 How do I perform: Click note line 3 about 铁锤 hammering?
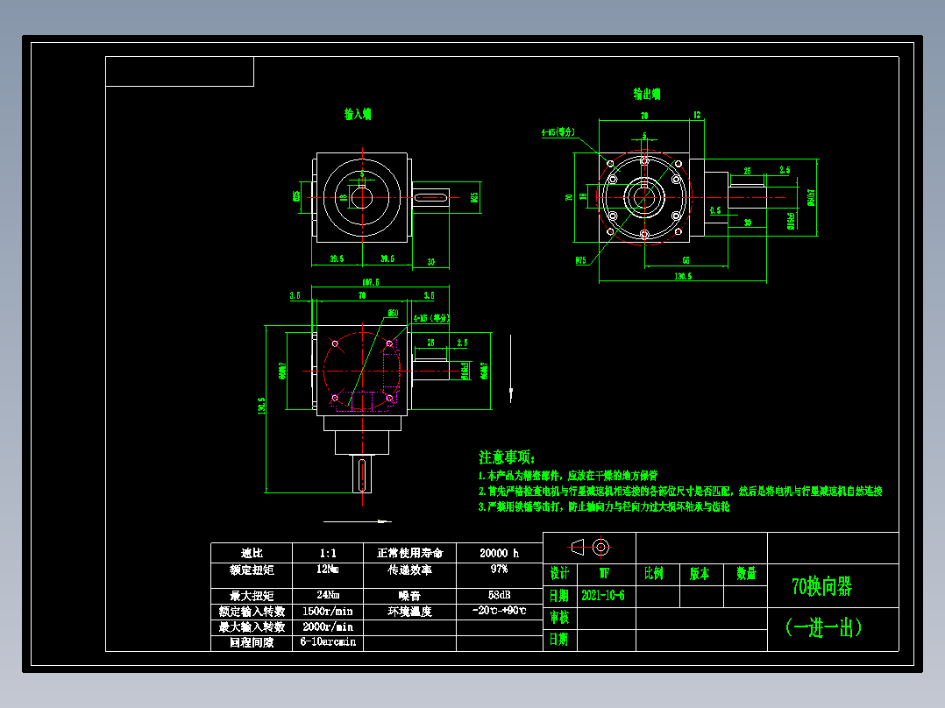click(x=604, y=506)
